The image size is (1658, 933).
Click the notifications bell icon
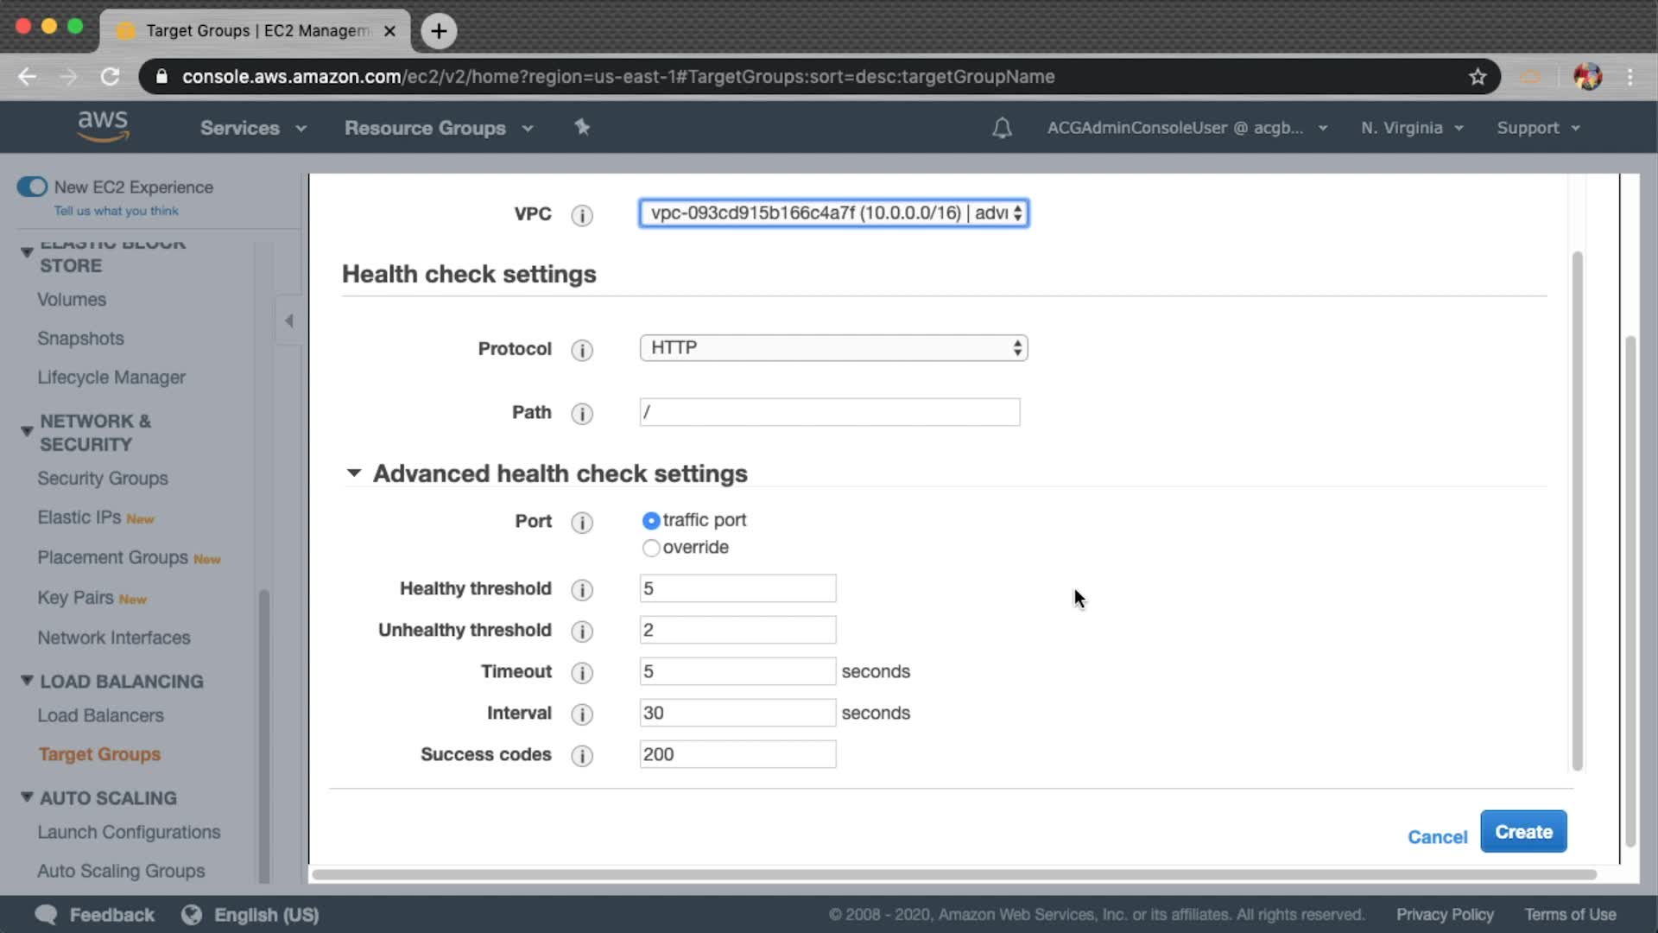(x=1002, y=129)
